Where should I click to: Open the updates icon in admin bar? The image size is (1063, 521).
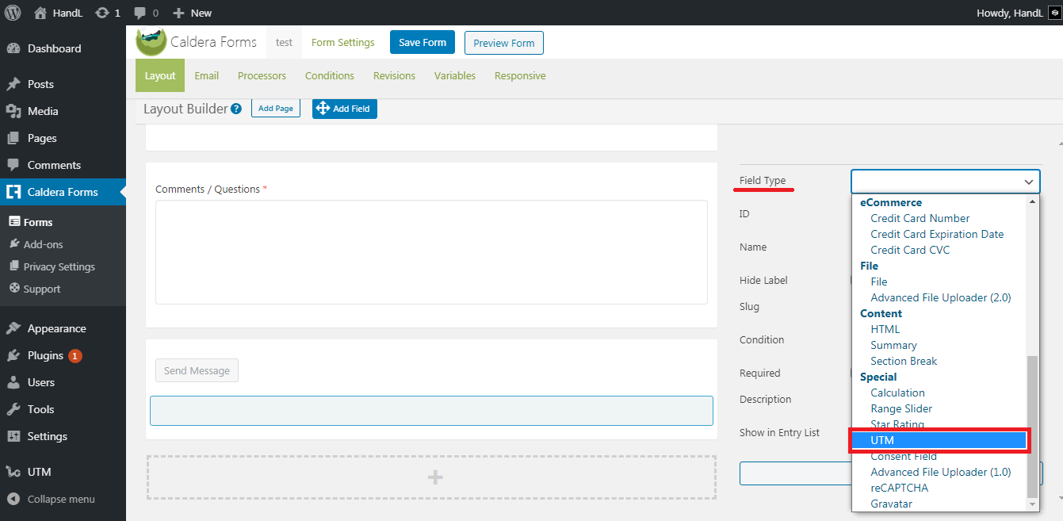coord(102,13)
